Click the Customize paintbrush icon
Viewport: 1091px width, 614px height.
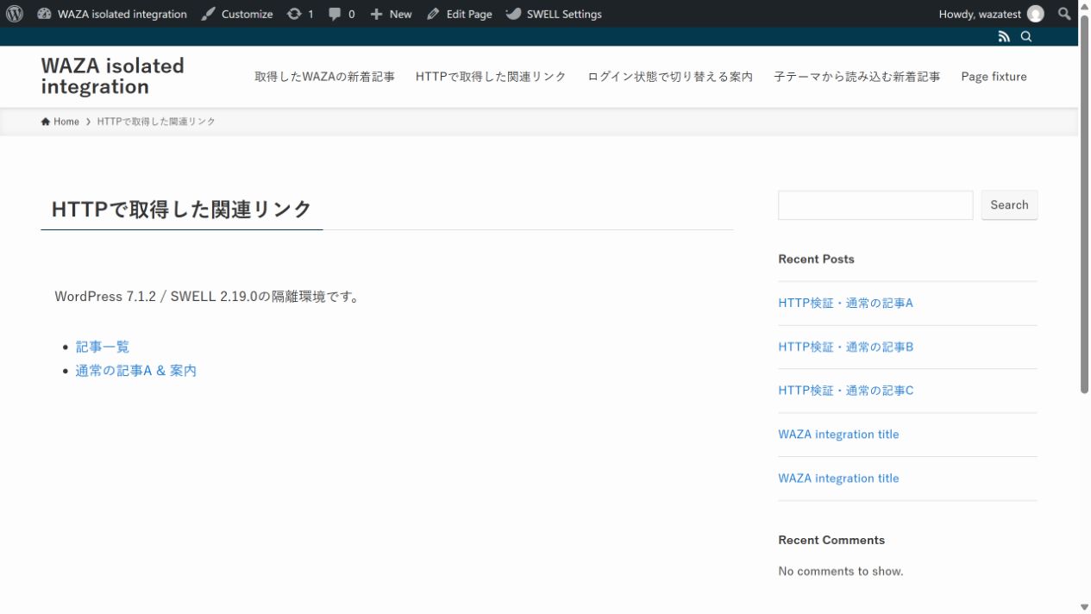pos(209,14)
